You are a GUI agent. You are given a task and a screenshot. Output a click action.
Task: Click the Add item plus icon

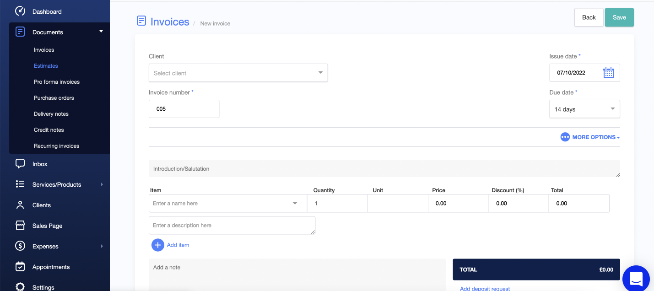[158, 245]
